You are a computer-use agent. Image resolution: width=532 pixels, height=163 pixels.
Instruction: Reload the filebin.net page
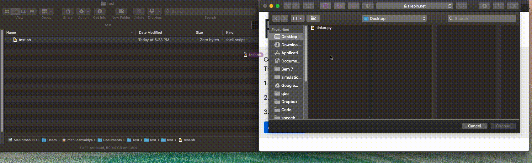point(450,6)
